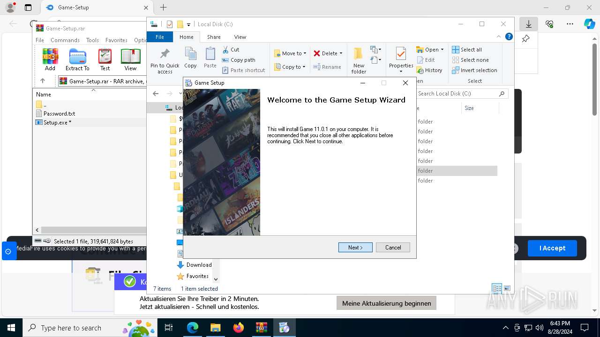Viewport: 600px width, 337px height.
Task: Click History in Explorer ribbon
Action: 429,70
